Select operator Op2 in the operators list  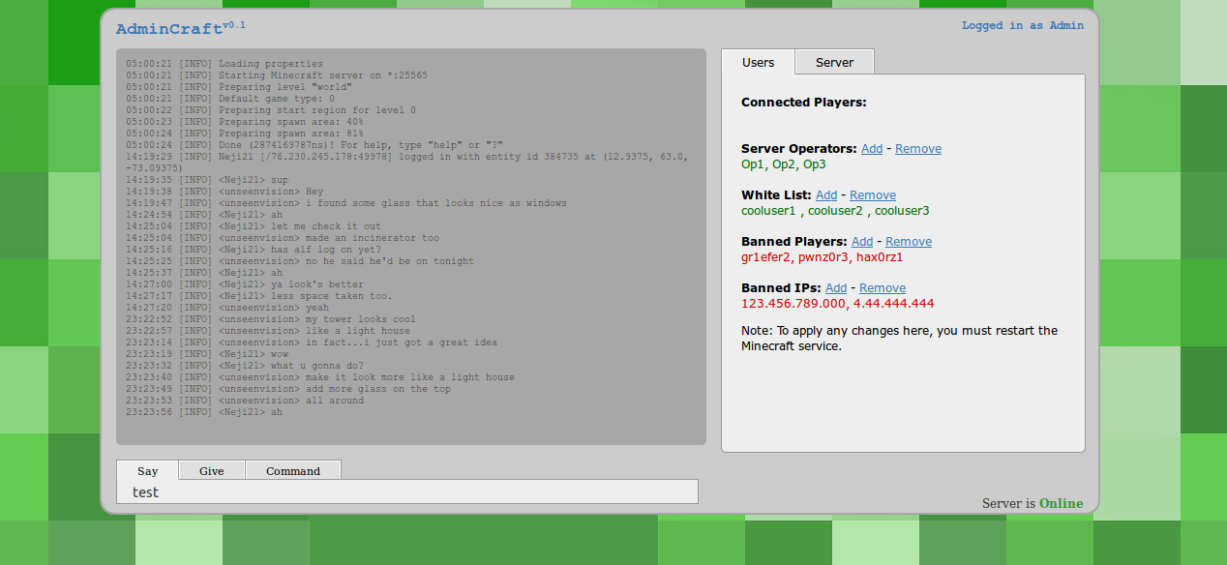click(x=782, y=164)
